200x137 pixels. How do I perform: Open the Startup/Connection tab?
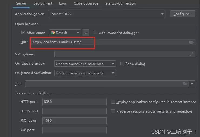pyautogui.click(x=121, y=3)
